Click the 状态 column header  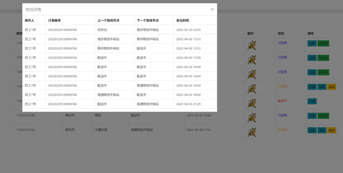(x=281, y=33)
